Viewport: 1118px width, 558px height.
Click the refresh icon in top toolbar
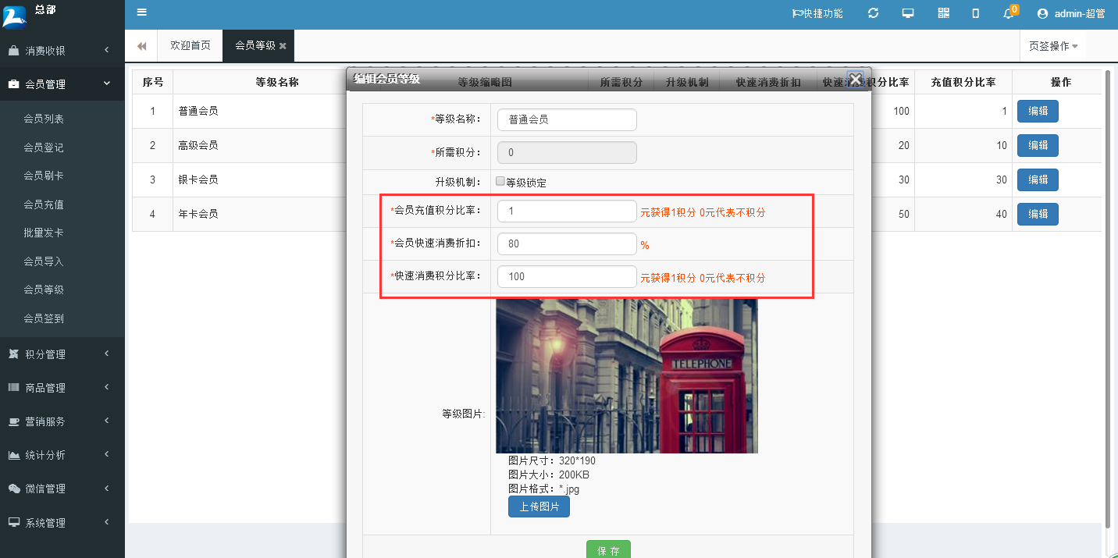click(x=873, y=12)
